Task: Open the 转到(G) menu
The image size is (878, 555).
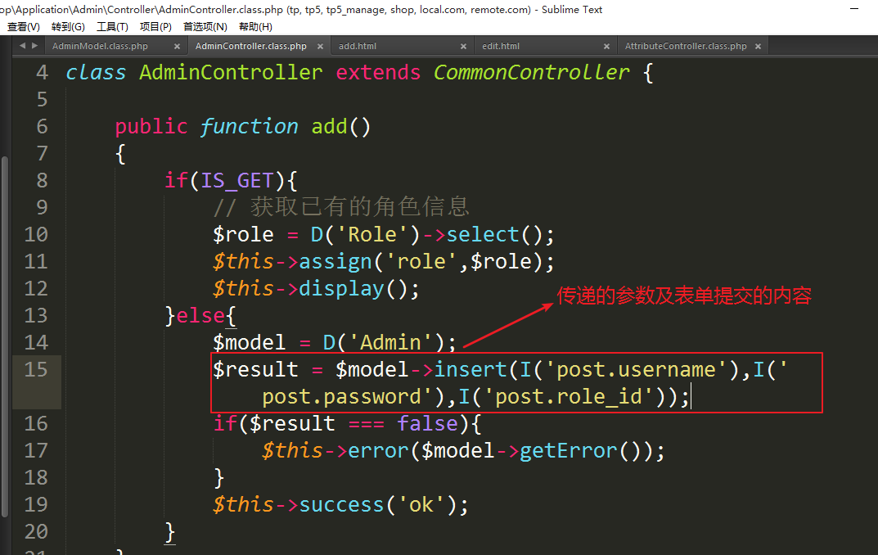Action: point(68,27)
